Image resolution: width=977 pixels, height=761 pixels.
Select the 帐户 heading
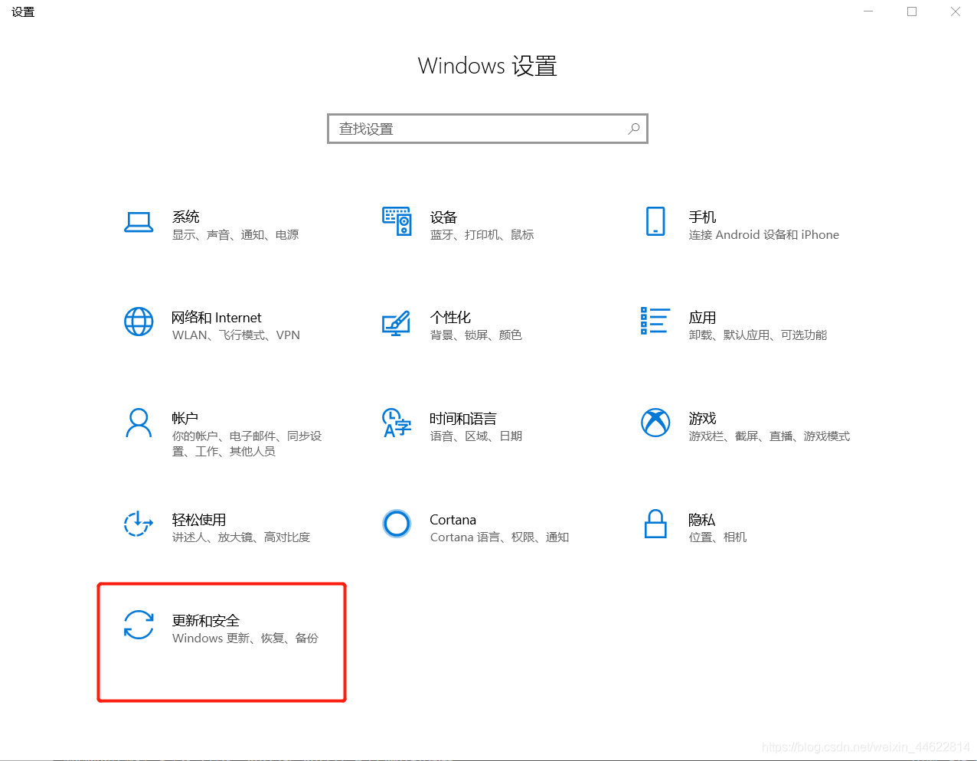coord(185,418)
